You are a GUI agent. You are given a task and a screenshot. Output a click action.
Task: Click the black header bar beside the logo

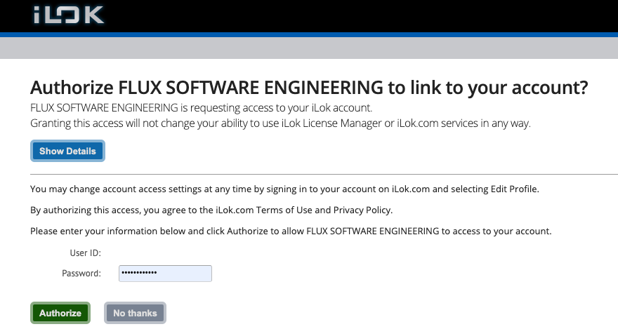[x=355, y=15]
